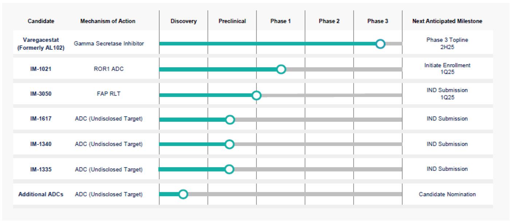Image resolution: width=512 pixels, height=222 pixels.
Task: Click the Phase 2 column header
Action: (x=329, y=21)
